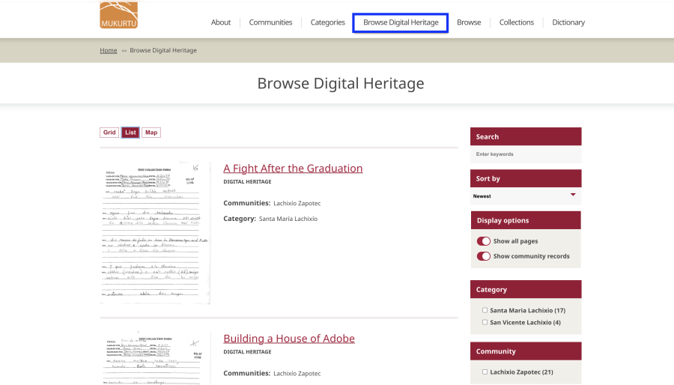
Task: Open Building a House of Adobe
Action: pyautogui.click(x=289, y=339)
